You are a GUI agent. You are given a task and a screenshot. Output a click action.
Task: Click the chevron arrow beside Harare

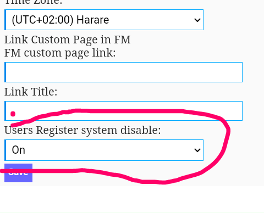pyautogui.click(x=197, y=20)
